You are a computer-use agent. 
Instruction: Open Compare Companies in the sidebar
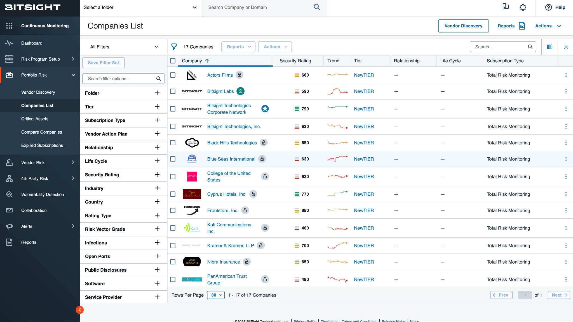click(x=41, y=132)
